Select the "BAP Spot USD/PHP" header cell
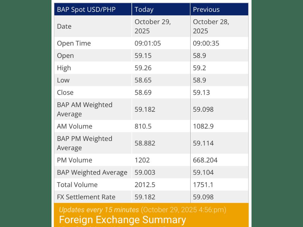 pyautogui.click(x=86, y=9)
